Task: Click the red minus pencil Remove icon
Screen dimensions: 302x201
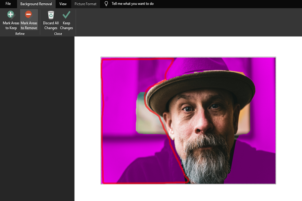Action: pyautogui.click(x=29, y=14)
